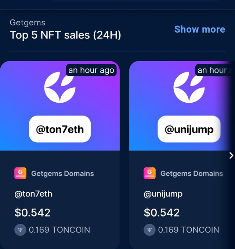Advance carousel with right chevron arrow
The width and height of the screenshot is (235, 249).
coord(231,155)
